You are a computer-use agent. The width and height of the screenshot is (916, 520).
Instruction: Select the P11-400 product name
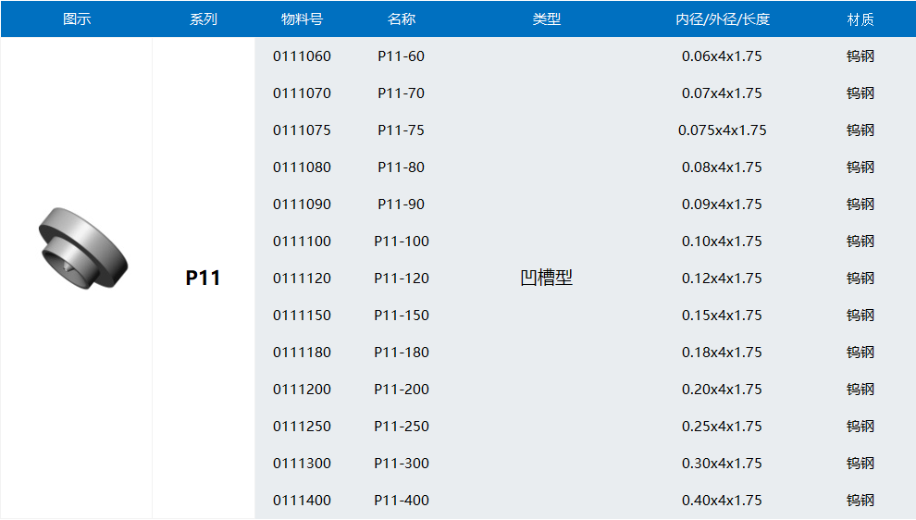(402, 501)
